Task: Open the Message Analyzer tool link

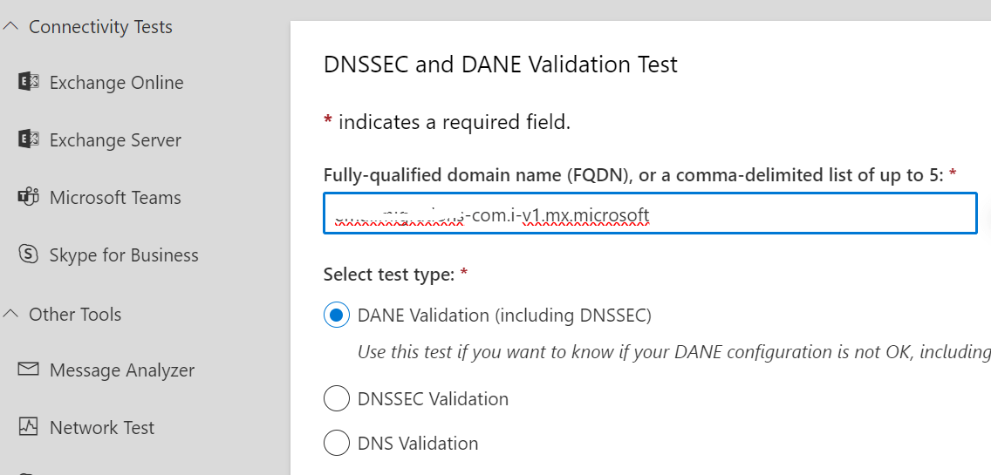Action: pos(122,370)
